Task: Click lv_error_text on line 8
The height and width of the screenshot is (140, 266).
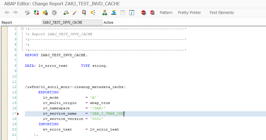Action: pyautogui.click(x=53, y=66)
